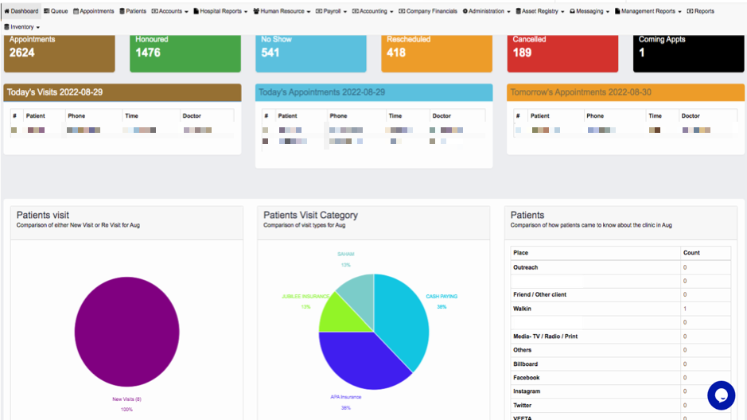The image size is (747, 420).
Task: Open the Reports menu item
Action: [700, 11]
